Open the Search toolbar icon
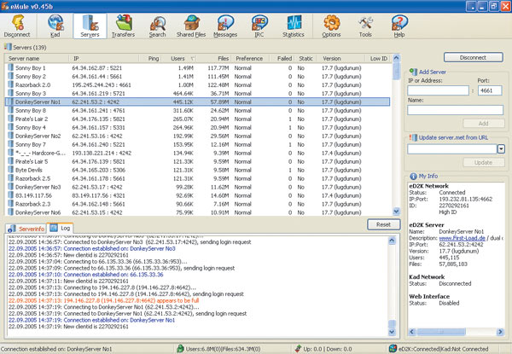Viewport: 512px width, 354px height. coord(158,25)
